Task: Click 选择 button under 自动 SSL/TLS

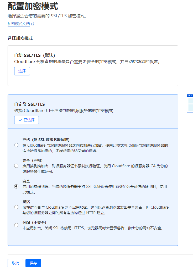Action: [x=22, y=71]
